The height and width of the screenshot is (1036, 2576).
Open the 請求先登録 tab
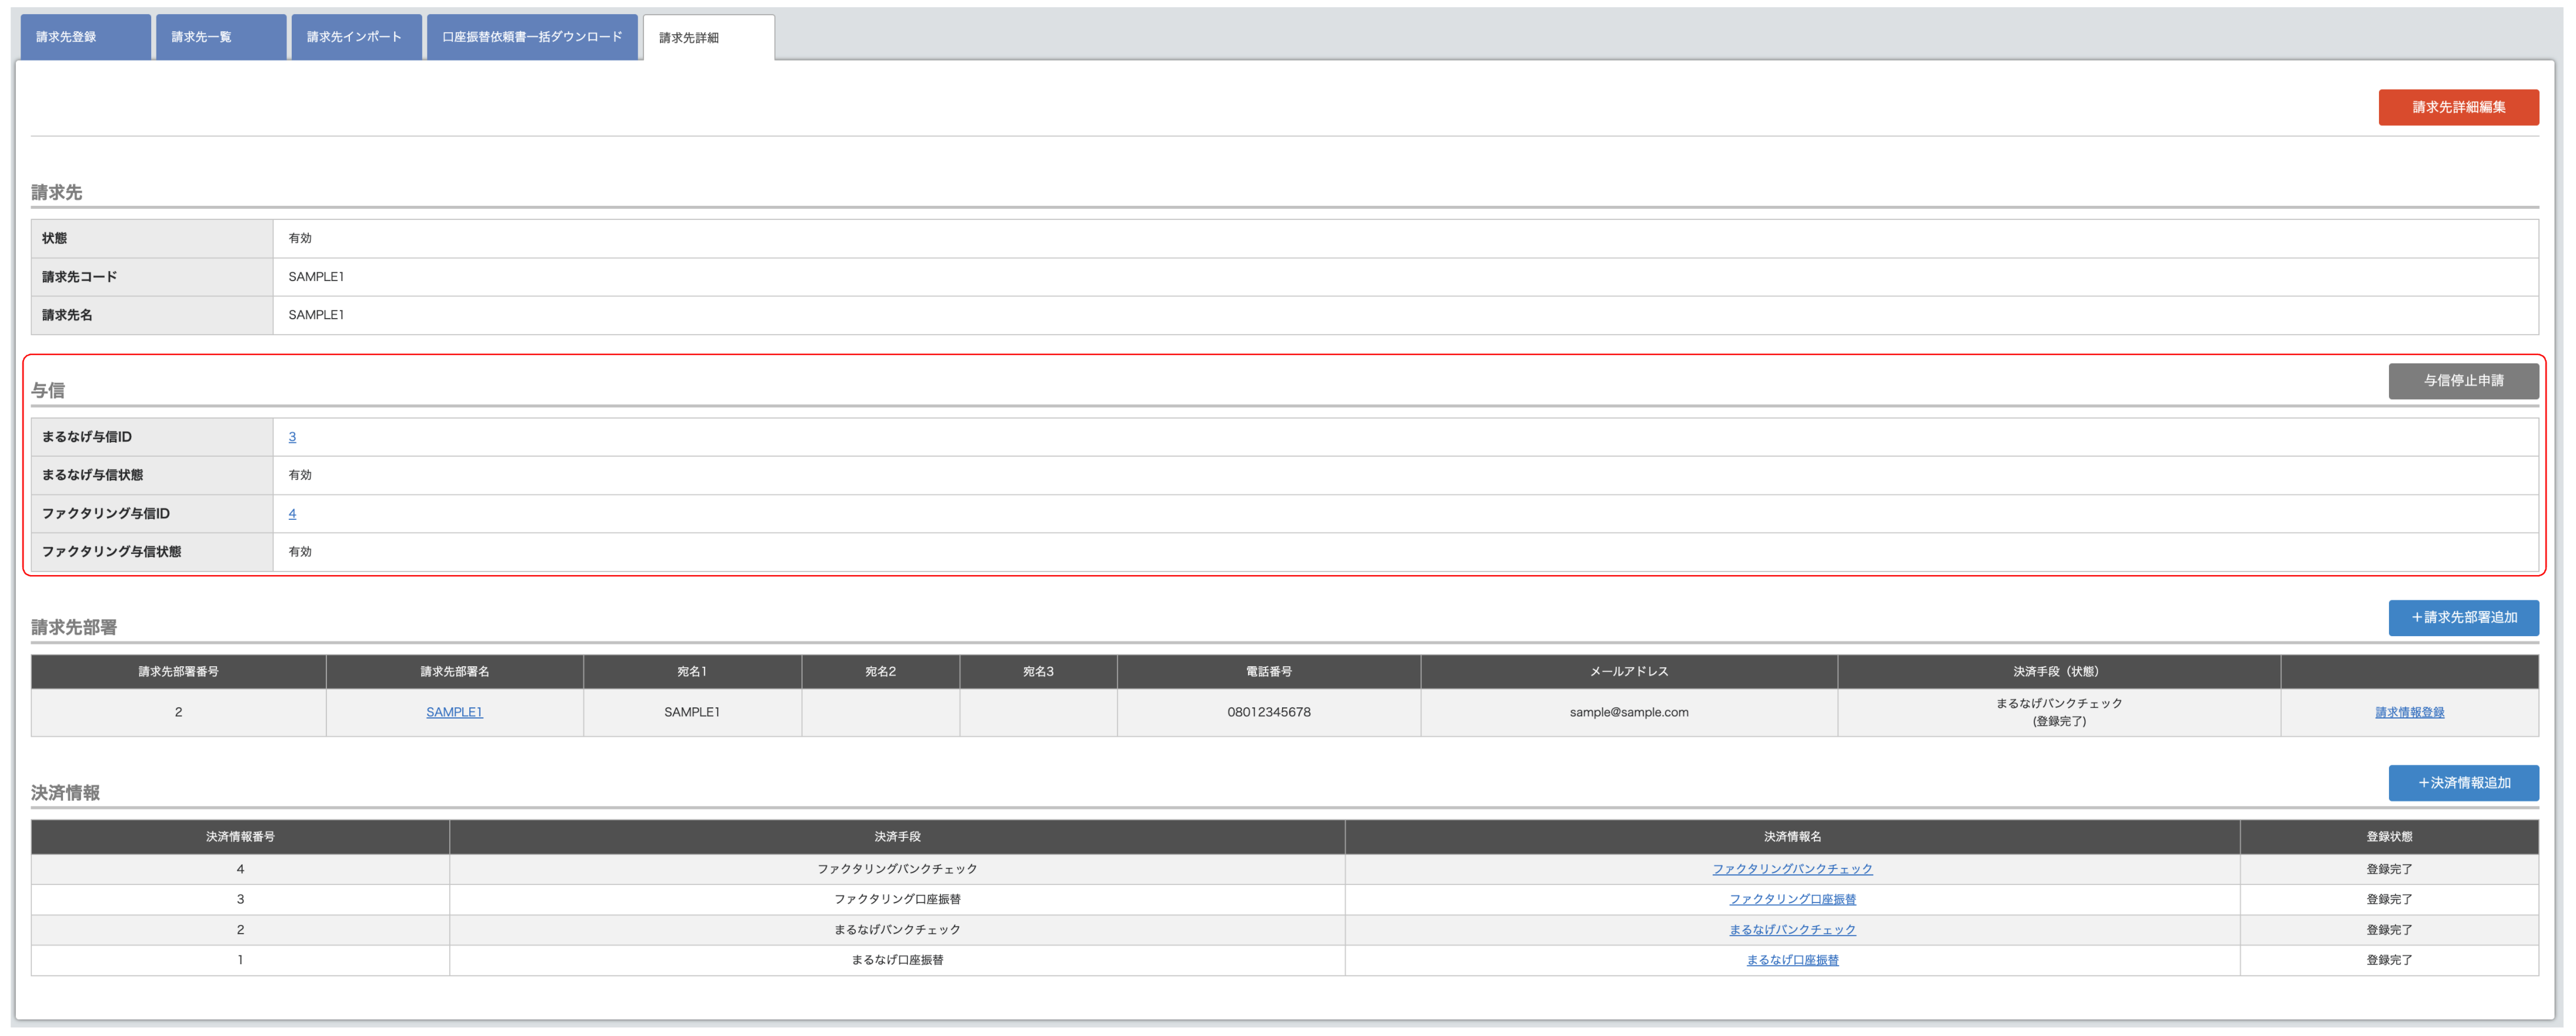[85, 37]
